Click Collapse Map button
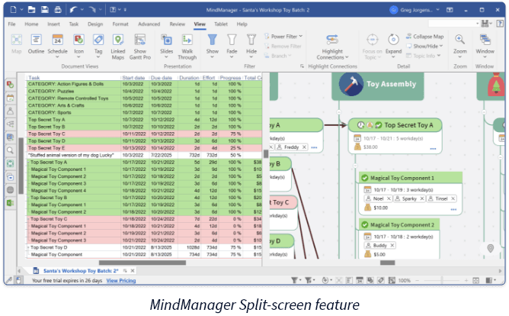Image resolution: width=509 pixels, height=316 pixels. [424, 37]
